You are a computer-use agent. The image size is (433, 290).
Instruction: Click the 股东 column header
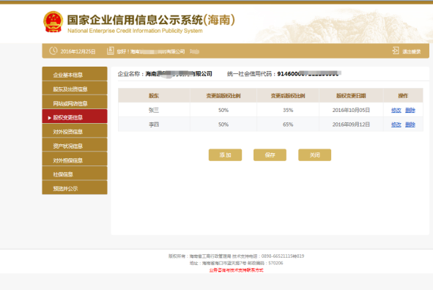point(154,96)
